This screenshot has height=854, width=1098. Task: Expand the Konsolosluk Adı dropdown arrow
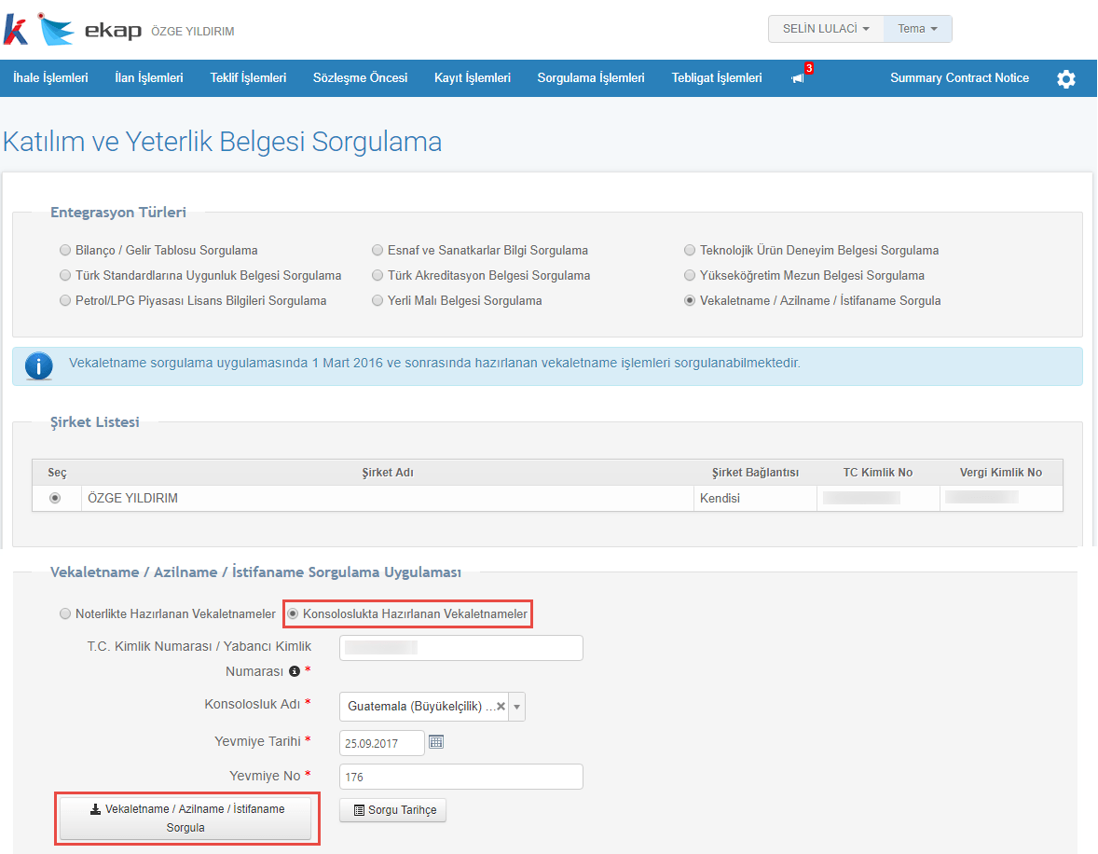point(516,707)
